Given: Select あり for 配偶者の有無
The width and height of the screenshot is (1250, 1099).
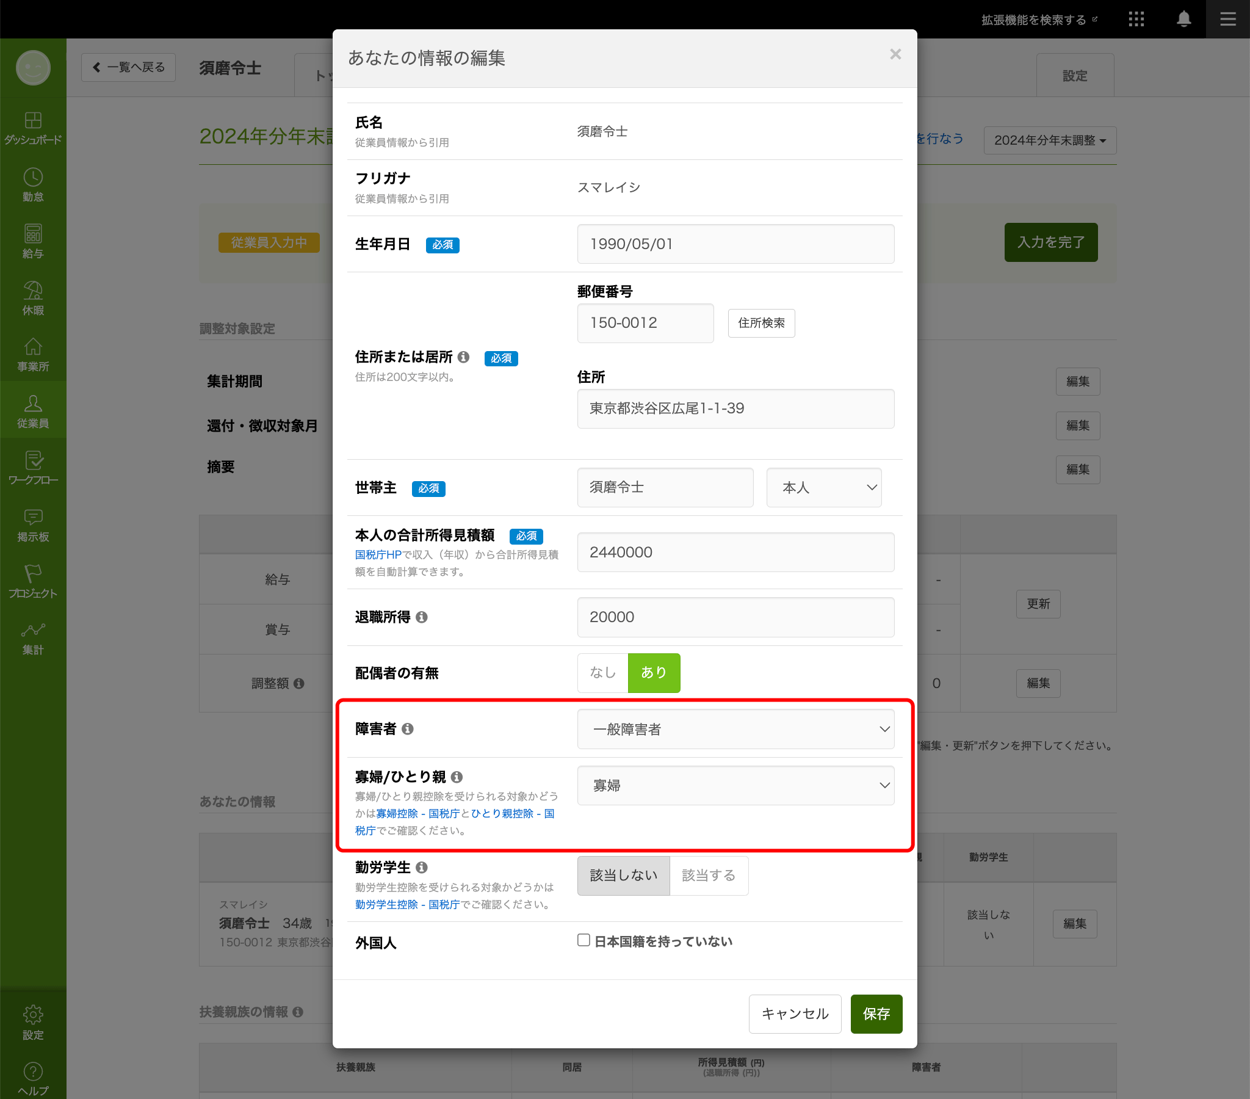Looking at the screenshot, I should [x=654, y=672].
